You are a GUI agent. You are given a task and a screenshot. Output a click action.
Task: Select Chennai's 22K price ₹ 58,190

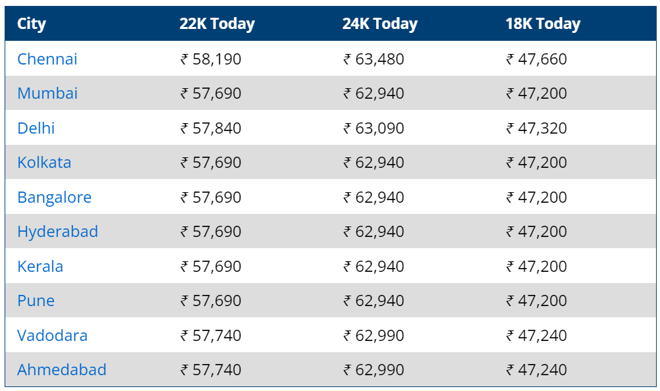tap(211, 59)
